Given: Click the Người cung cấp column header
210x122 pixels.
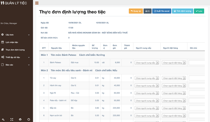Looking at the screenshot, I should (144, 48).
